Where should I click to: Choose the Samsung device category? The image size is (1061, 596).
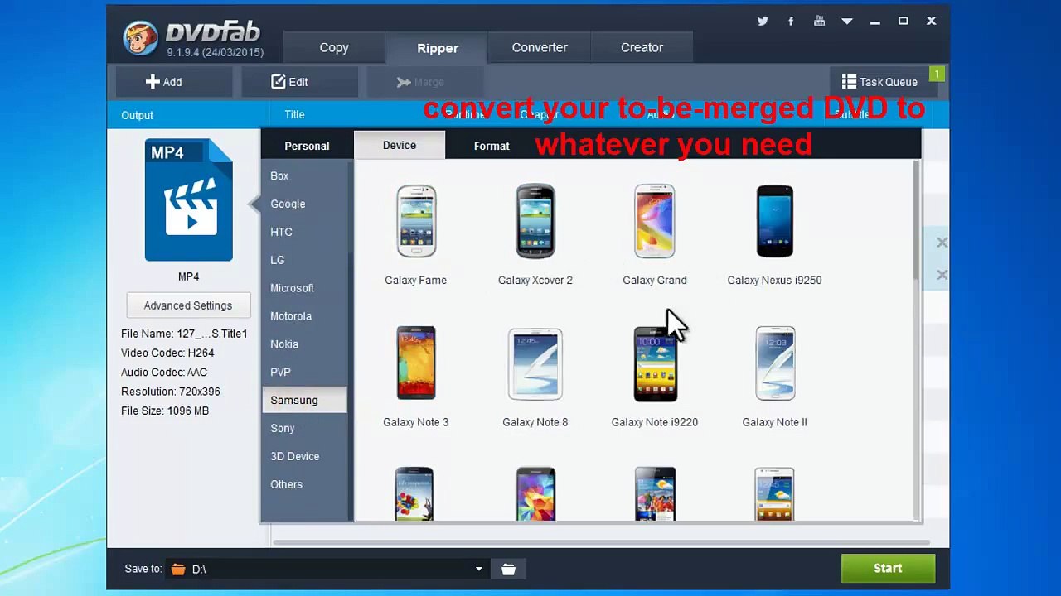coord(304,400)
